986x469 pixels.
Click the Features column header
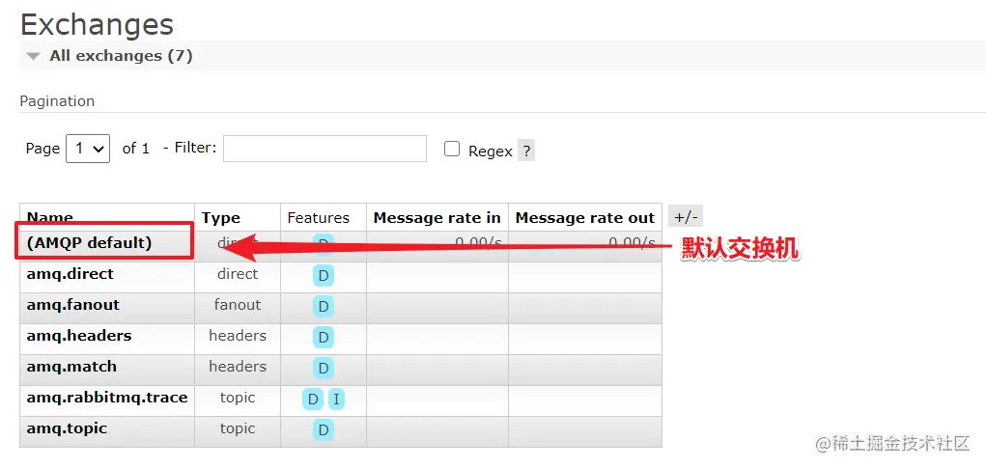coord(318,217)
